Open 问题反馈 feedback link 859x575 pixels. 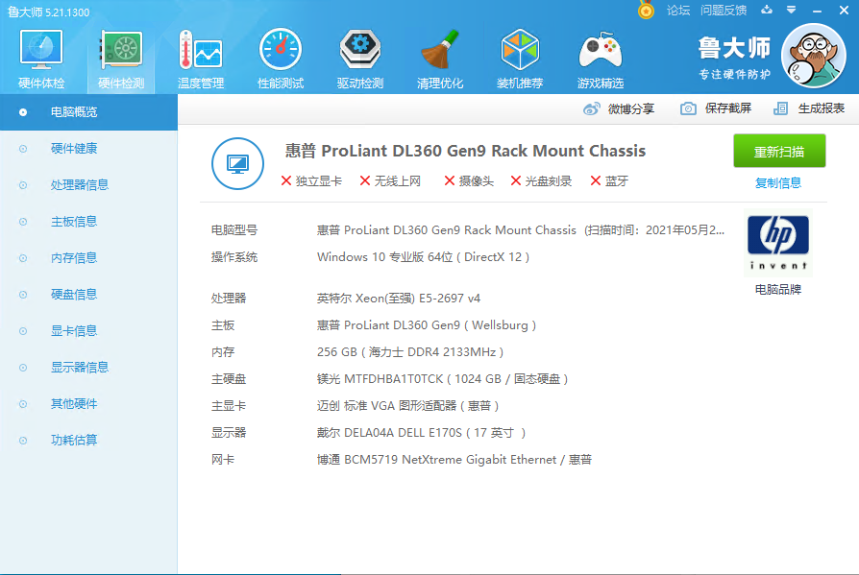pos(724,11)
